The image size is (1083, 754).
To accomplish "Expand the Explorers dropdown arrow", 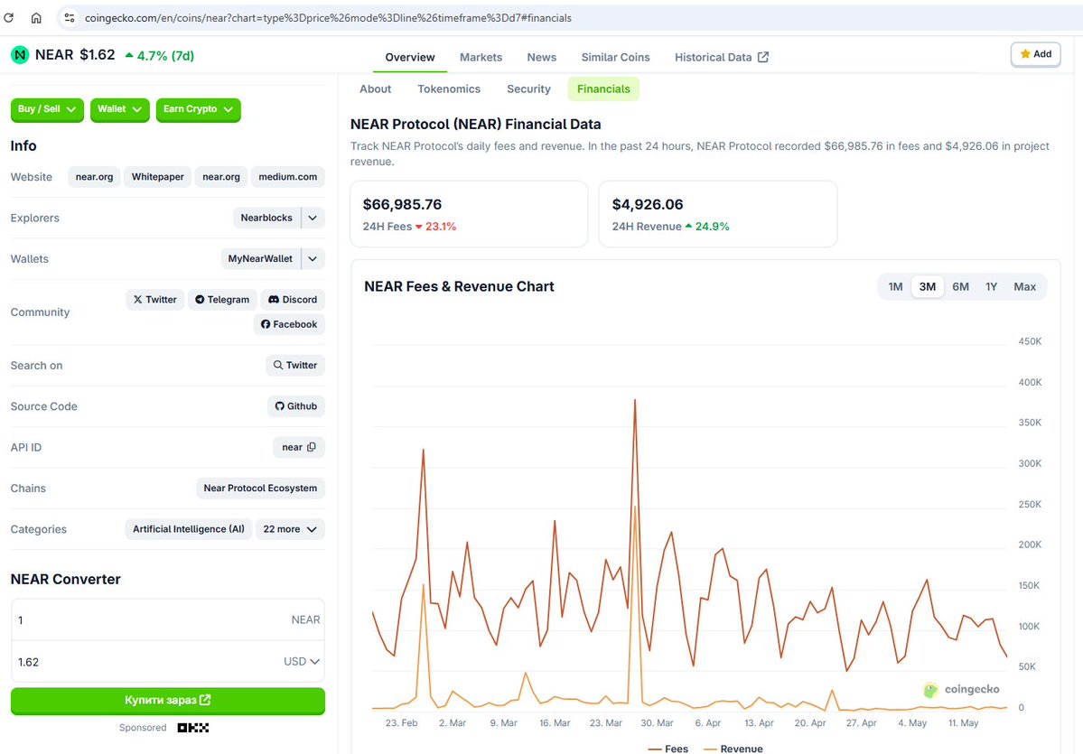I will click(x=313, y=218).
